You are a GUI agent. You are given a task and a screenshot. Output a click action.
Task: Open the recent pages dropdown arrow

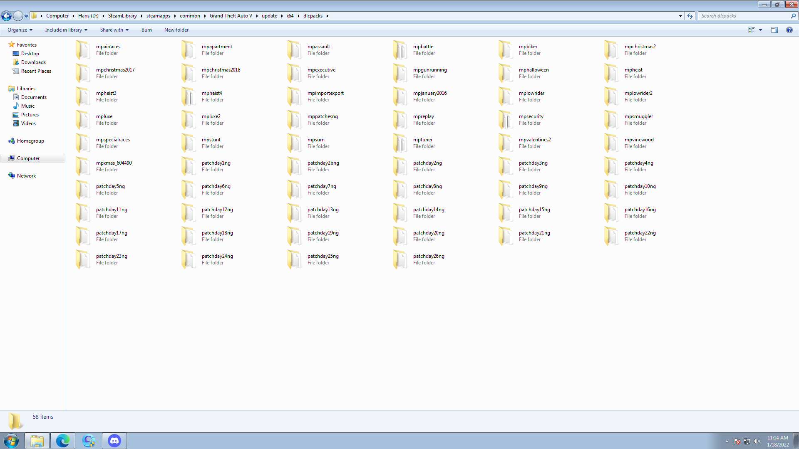click(26, 16)
